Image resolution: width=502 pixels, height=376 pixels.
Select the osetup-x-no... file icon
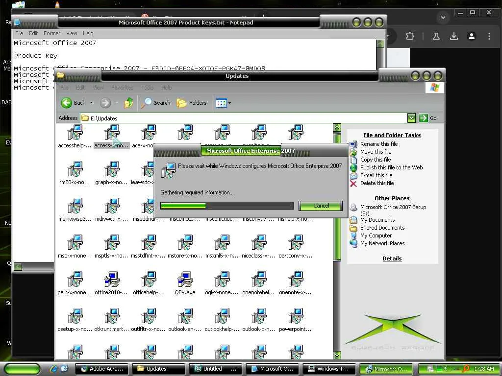[x=75, y=316]
